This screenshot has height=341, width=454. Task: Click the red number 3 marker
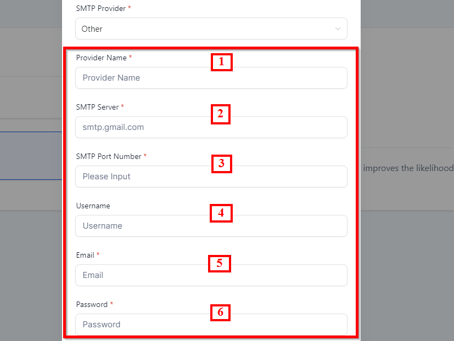(x=221, y=163)
